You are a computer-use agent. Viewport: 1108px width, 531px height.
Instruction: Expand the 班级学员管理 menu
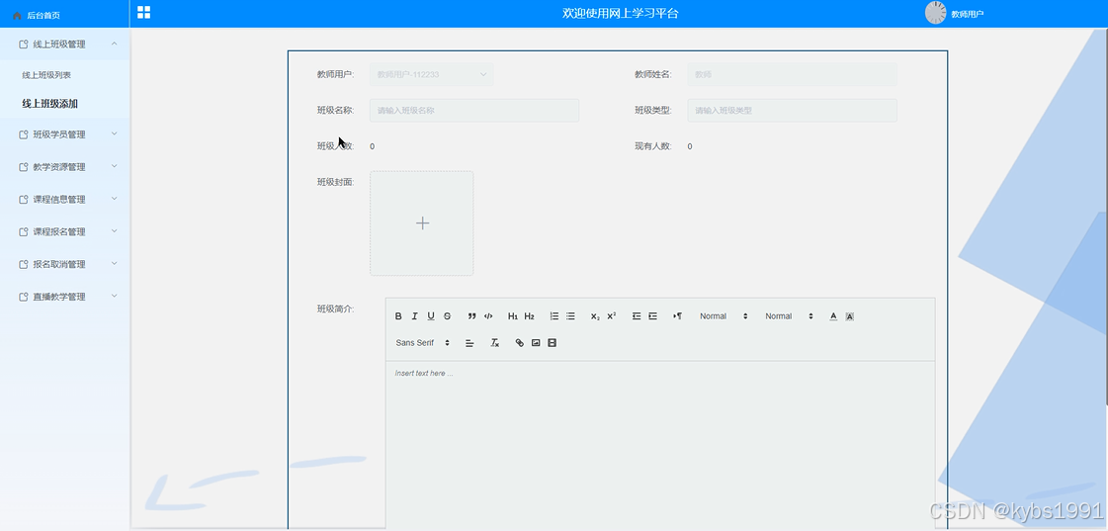coord(65,134)
